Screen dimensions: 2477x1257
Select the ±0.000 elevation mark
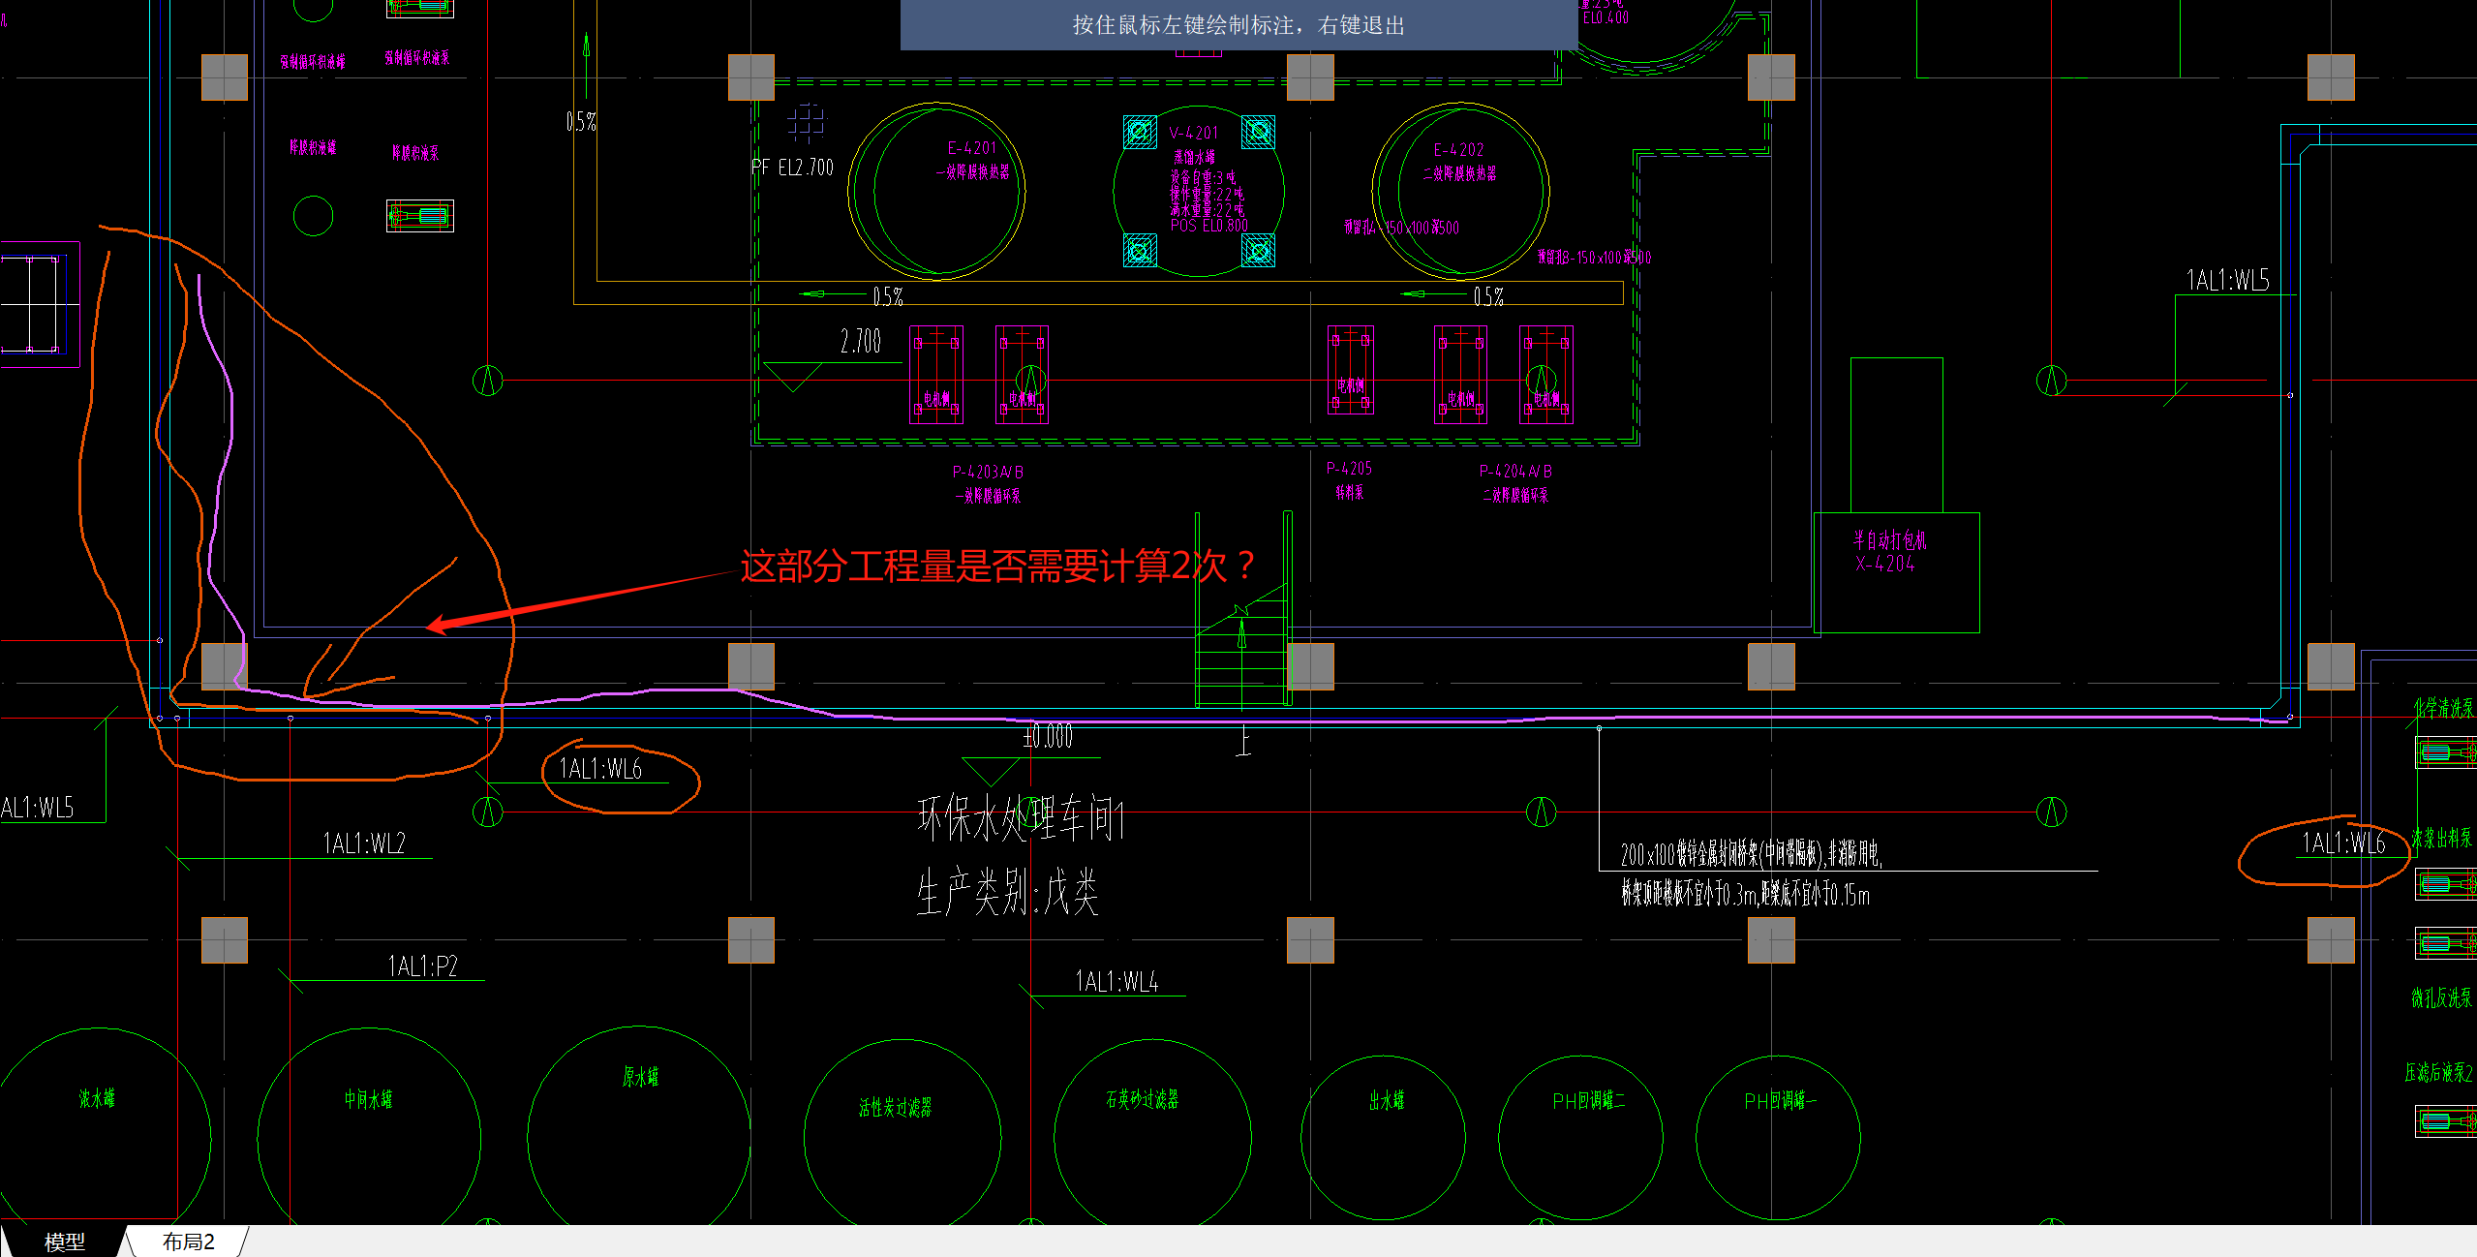(x=1048, y=736)
